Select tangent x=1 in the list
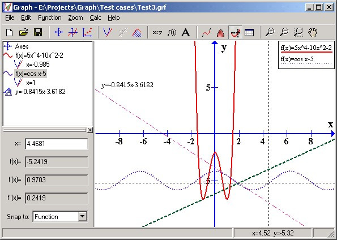This screenshot has width=337, height=240. 31,83
